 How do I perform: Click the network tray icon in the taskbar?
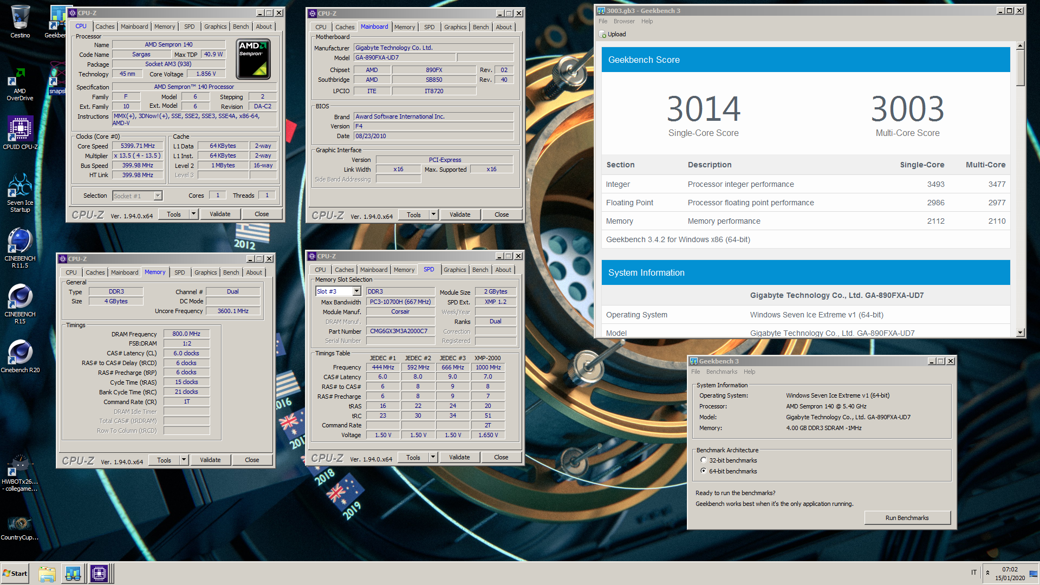[1033, 574]
